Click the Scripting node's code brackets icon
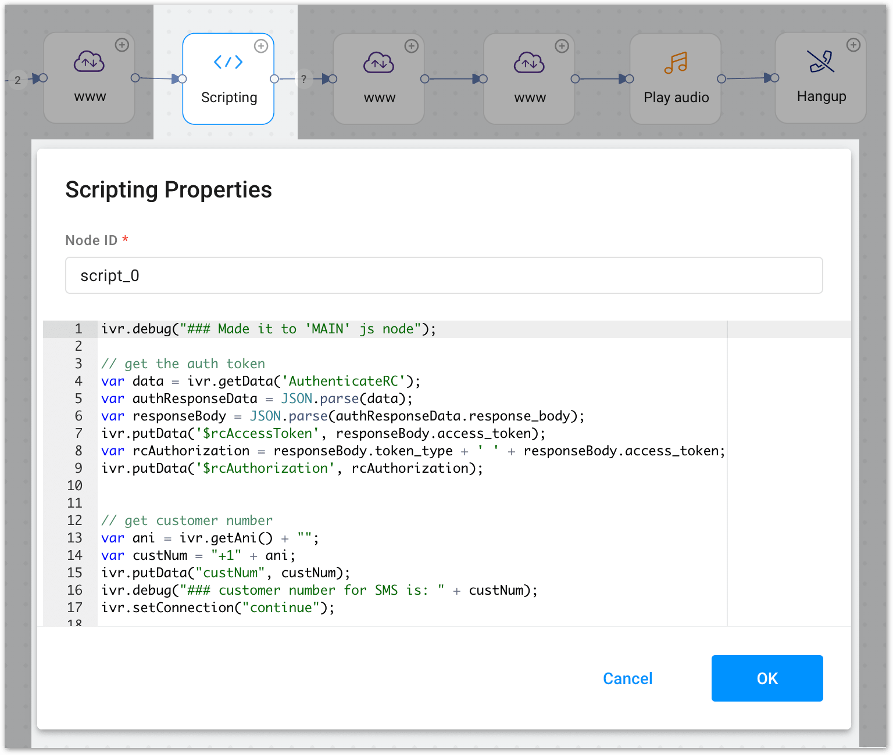The height and width of the screenshot is (755, 893). pyautogui.click(x=228, y=62)
